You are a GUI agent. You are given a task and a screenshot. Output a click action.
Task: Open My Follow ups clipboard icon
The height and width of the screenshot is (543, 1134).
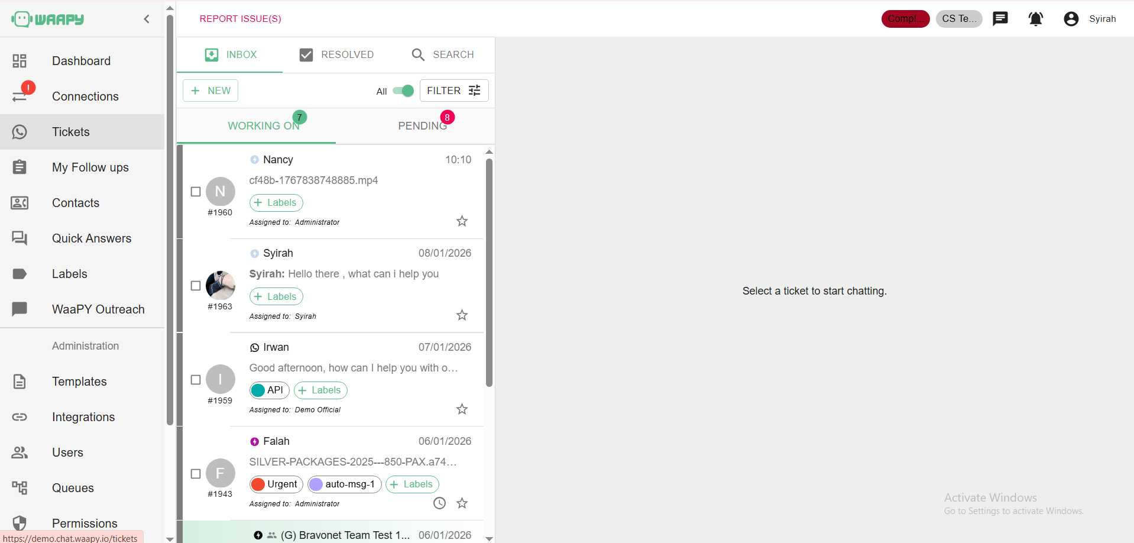(20, 167)
